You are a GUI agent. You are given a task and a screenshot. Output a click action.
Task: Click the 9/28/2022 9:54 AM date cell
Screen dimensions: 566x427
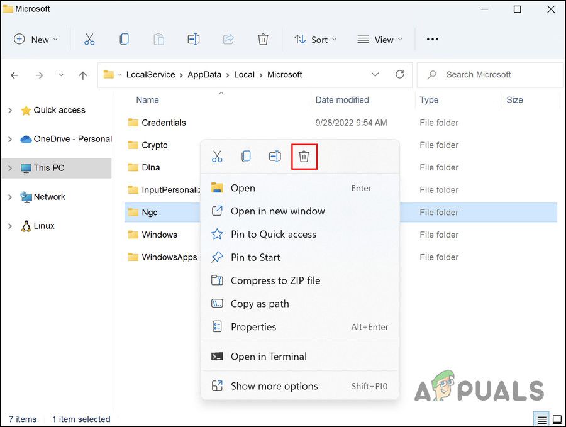coord(351,123)
